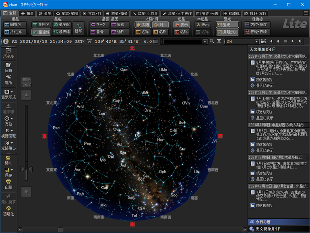This screenshot has height=233, width=310.
Task: Toggle 星座線 constellation lines display
Action: 41,32
